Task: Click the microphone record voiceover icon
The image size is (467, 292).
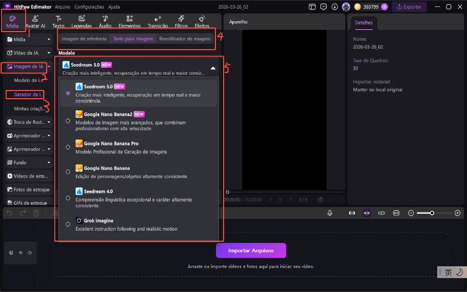Action: (330, 213)
